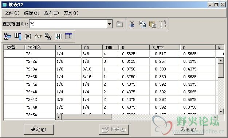Click the 0.6875 C cell
The image size is (228, 138).
click(x=198, y=100)
